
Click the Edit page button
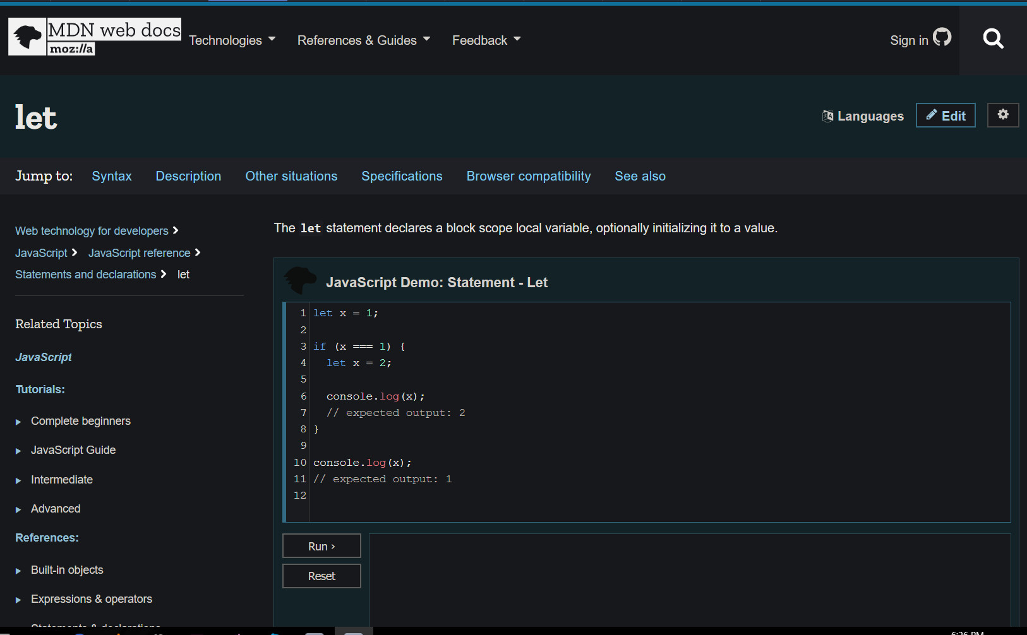pyautogui.click(x=946, y=116)
